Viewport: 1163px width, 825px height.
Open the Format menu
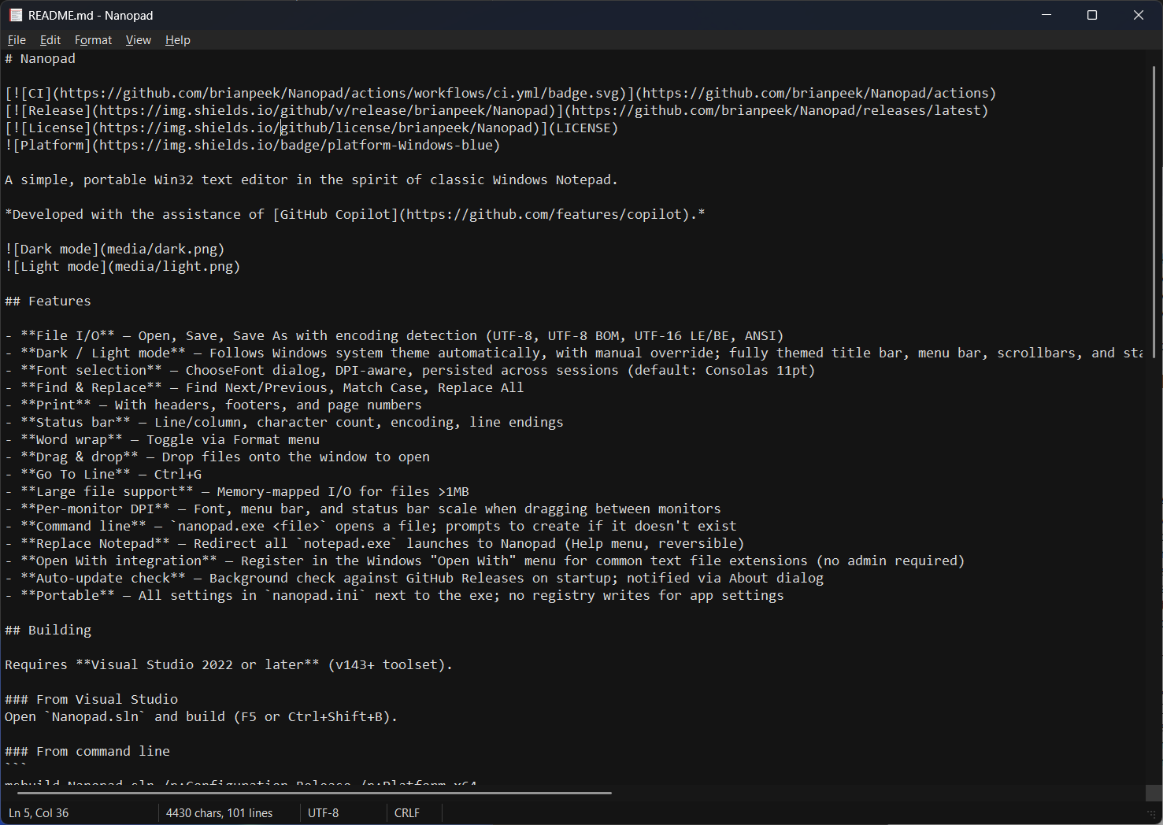pyautogui.click(x=93, y=39)
